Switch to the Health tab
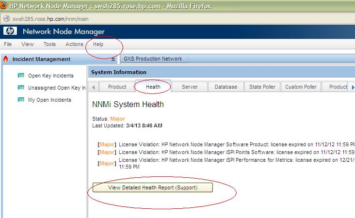 coord(153,87)
